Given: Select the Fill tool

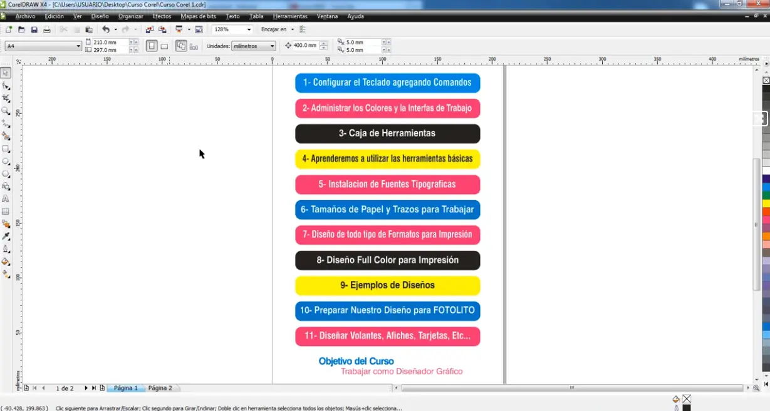Looking at the screenshot, I should pos(6,261).
